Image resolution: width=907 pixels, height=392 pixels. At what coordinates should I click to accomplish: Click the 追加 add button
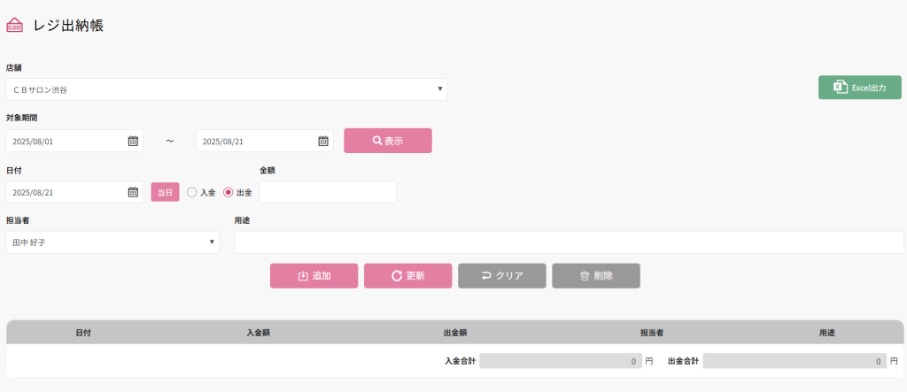tap(314, 276)
